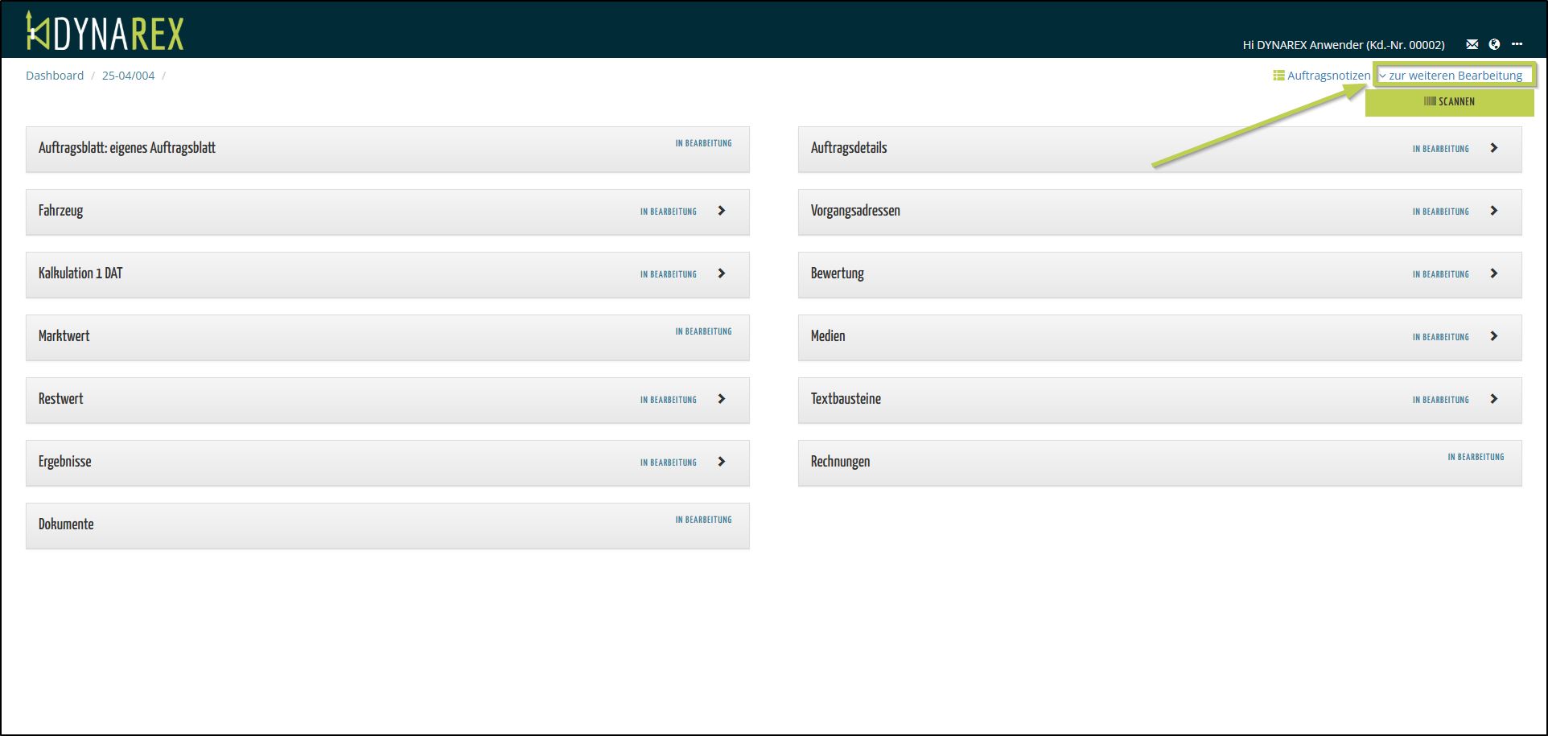Open the Vorgangsadressen section
Viewport: 1548px width, 736px height.
point(855,211)
